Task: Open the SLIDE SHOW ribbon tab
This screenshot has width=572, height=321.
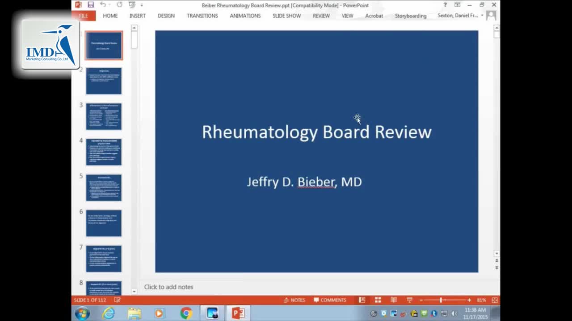Action: (x=286, y=16)
